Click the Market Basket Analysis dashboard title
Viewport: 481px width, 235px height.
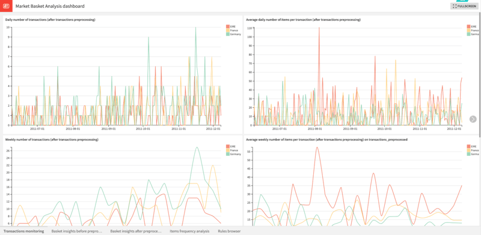[x=50, y=6]
